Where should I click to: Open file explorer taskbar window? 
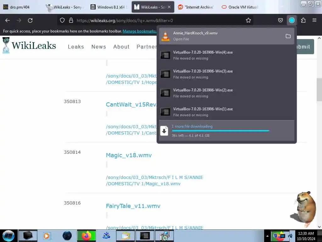[x=125, y=236]
